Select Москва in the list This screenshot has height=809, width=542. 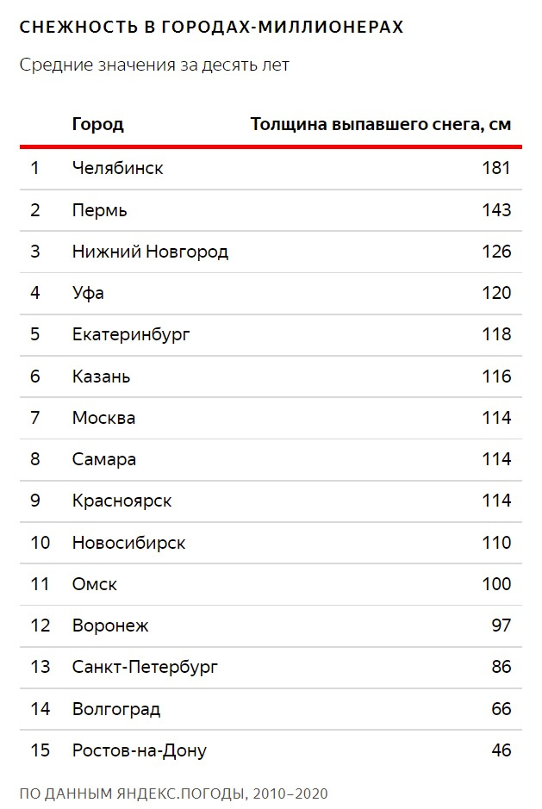click(x=103, y=418)
